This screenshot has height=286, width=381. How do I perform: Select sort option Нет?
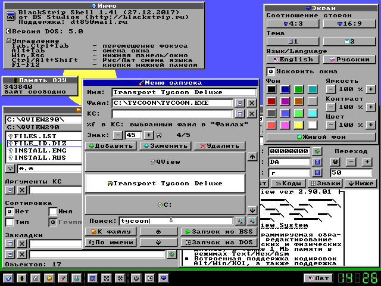coord(10,212)
